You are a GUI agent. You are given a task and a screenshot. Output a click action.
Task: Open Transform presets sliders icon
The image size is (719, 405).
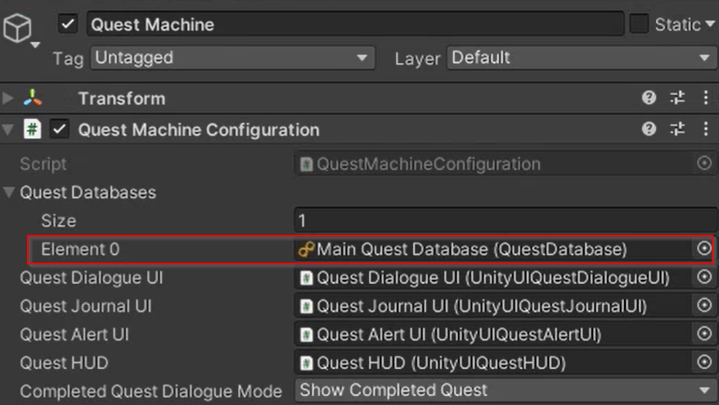[677, 97]
